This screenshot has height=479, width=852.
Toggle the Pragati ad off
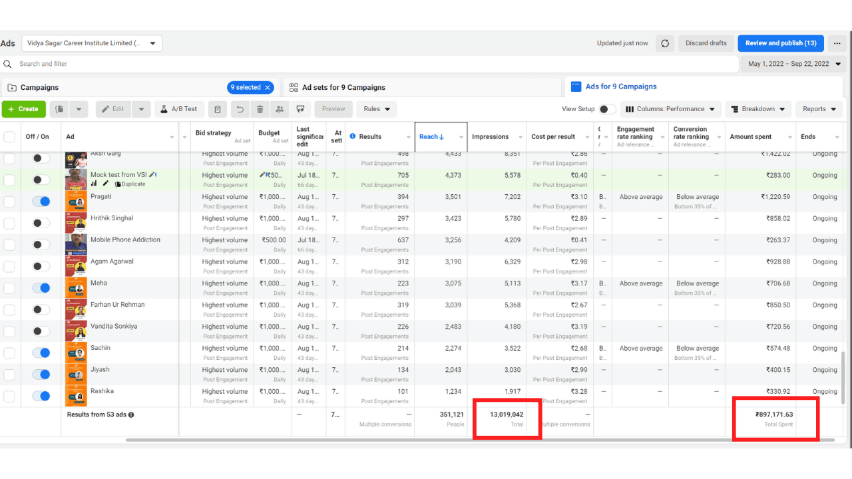tap(41, 202)
